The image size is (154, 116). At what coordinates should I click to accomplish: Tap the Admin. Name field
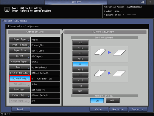click(113, 11)
